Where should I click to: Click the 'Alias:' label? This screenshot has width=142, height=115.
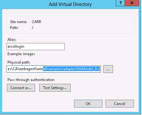tap(12, 40)
